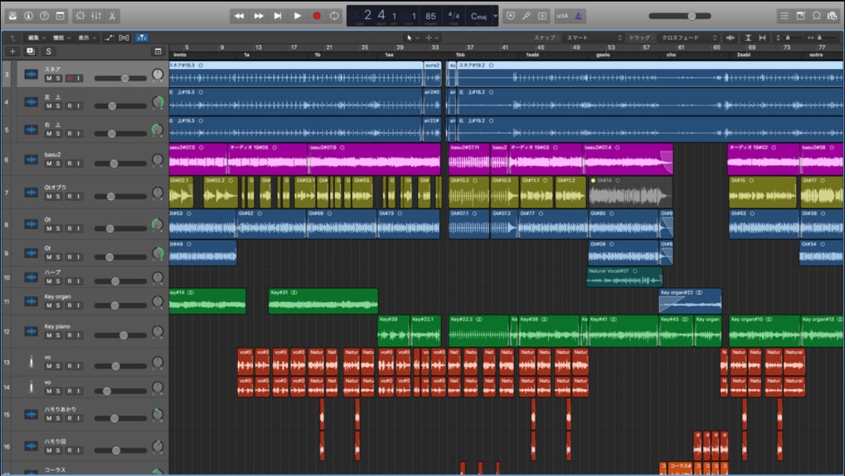Open the 機能 menu
The height and width of the screenshot is (476, 845).
coord(62,38)
